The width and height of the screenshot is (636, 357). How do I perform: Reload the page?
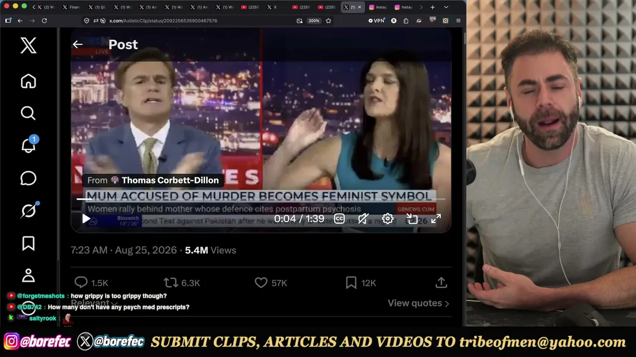[44, 21]
